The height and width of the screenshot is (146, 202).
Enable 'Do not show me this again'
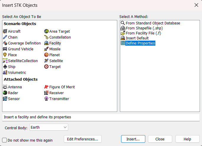tap(4, 140)
